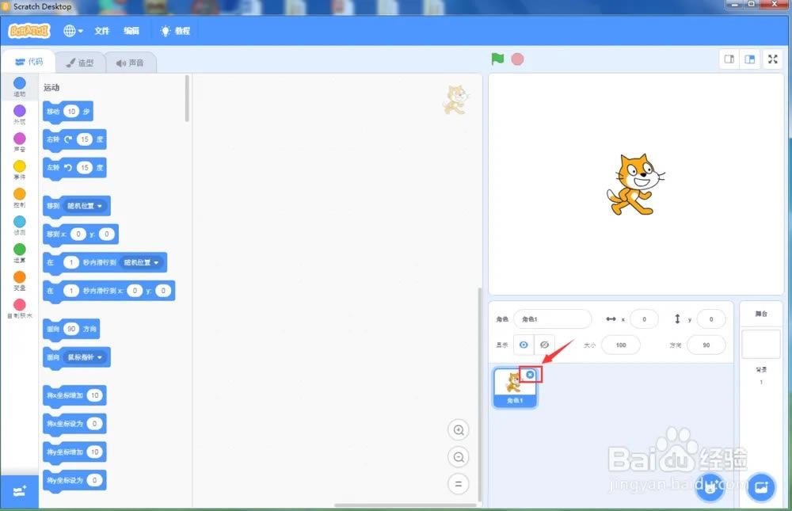
Task: Click the Scratch logo
Action: 29,32
